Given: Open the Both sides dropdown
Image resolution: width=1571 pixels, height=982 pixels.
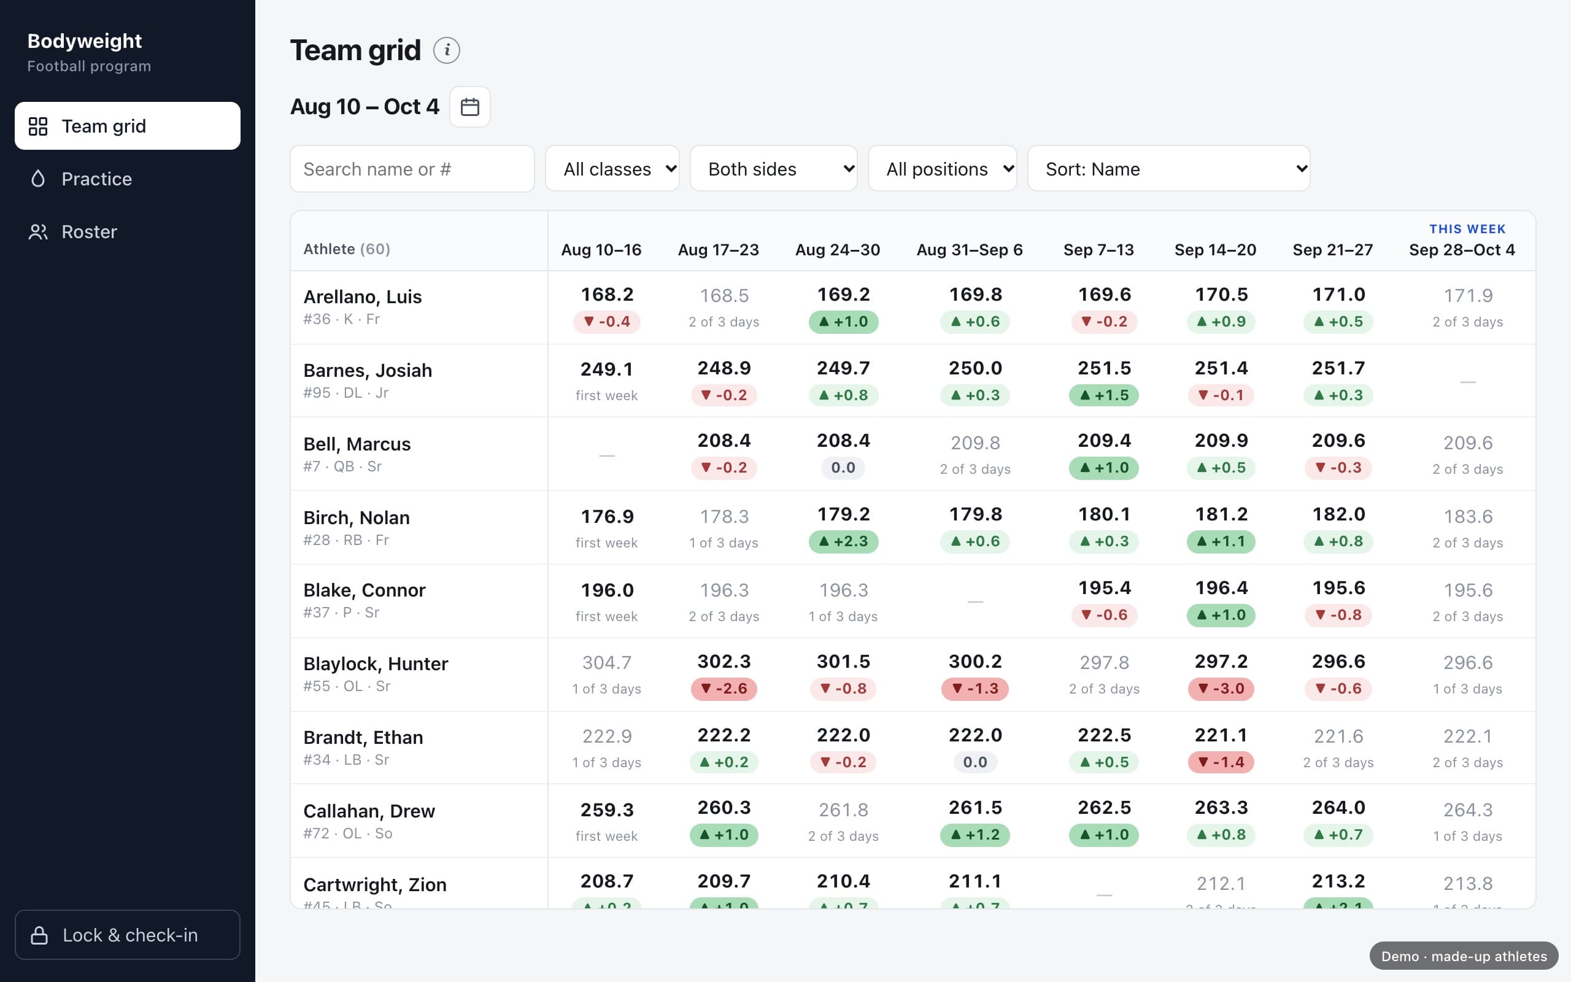Looking at the screenshot, I should (x=773, y=169).
